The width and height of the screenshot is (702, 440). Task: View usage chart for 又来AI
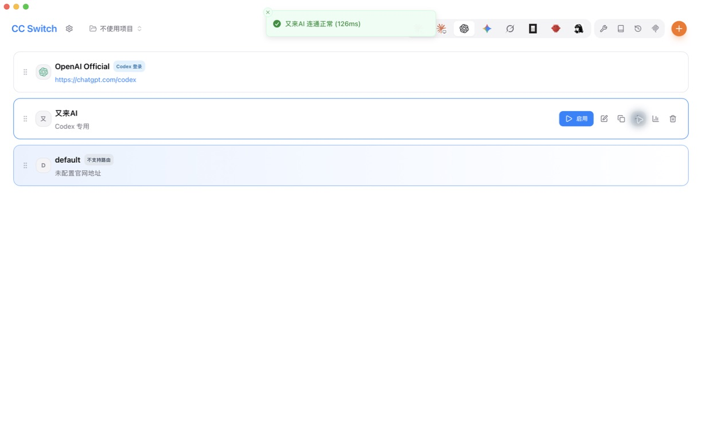click(x=656, y=119)
